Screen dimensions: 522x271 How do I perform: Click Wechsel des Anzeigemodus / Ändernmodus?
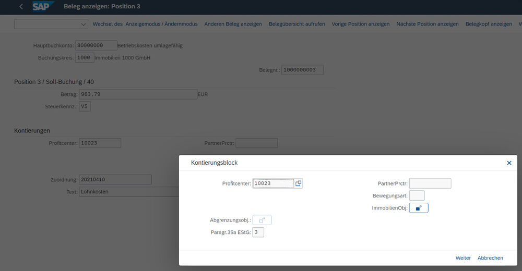(145, 24)
